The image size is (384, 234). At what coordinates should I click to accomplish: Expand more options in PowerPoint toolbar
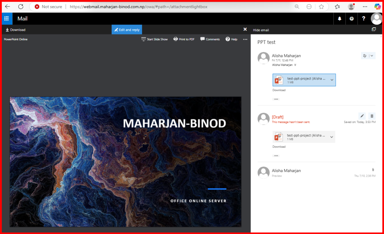(245, 39)
